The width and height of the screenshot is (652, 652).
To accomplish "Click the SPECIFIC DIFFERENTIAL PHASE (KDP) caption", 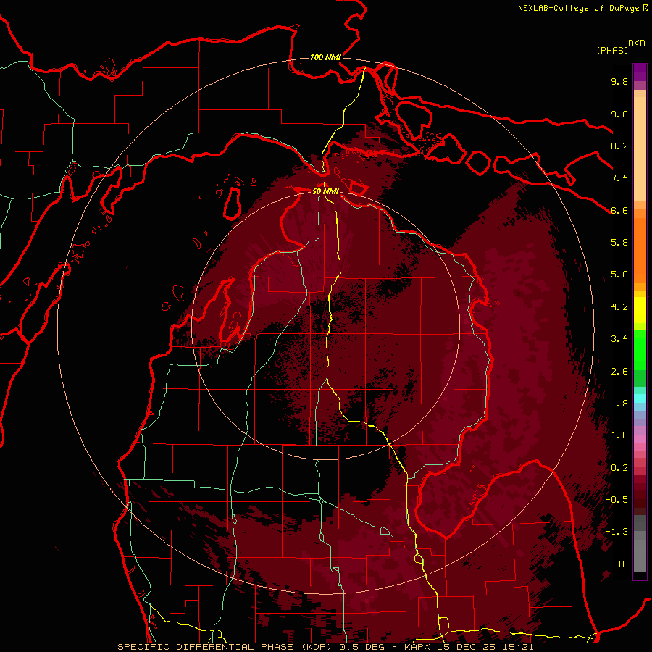I will 226,647.
